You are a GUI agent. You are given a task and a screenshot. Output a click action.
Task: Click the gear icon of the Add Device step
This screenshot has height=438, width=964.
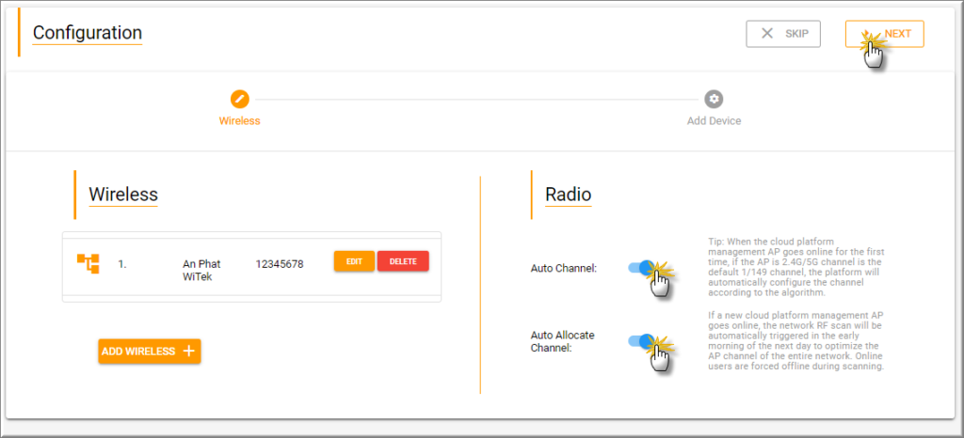(714, 99)
